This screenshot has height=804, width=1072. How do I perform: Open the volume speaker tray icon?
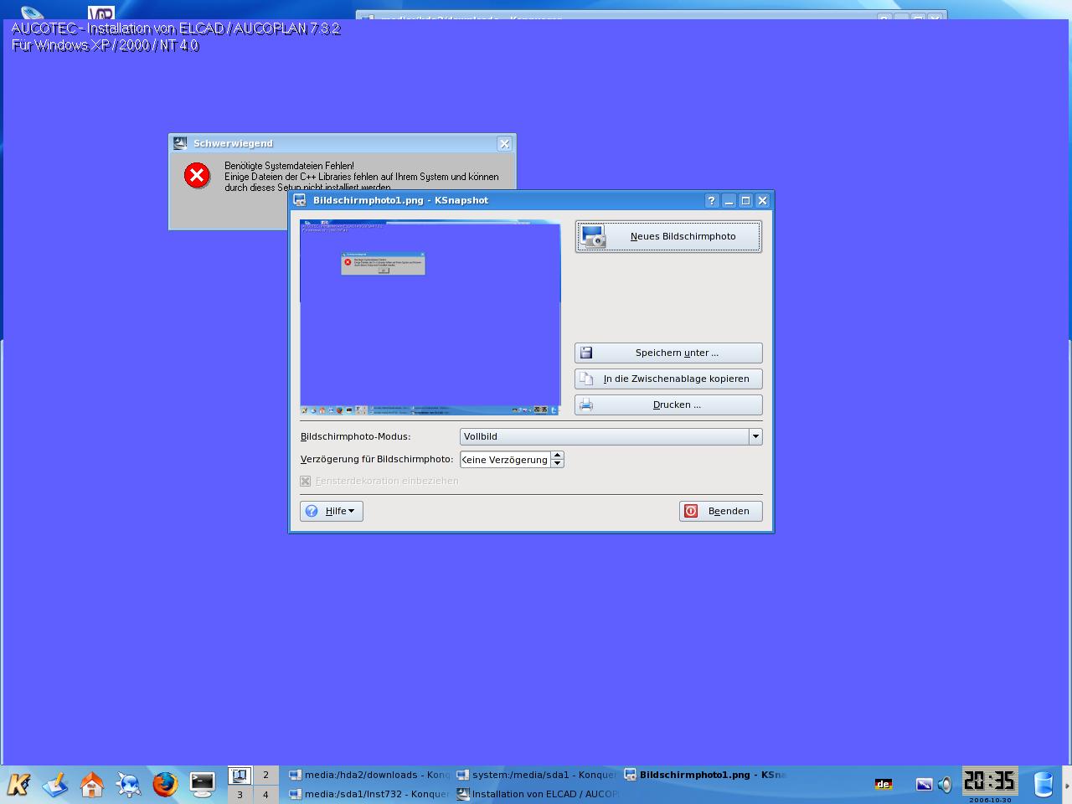945,785
